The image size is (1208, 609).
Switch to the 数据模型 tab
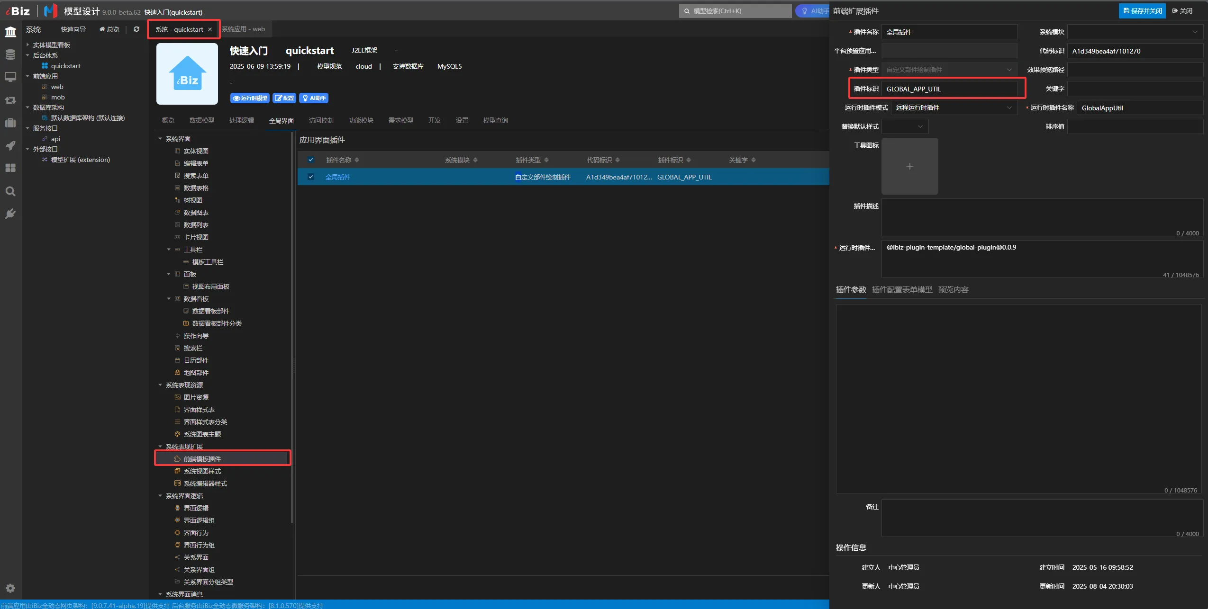(x=201, y=120)
